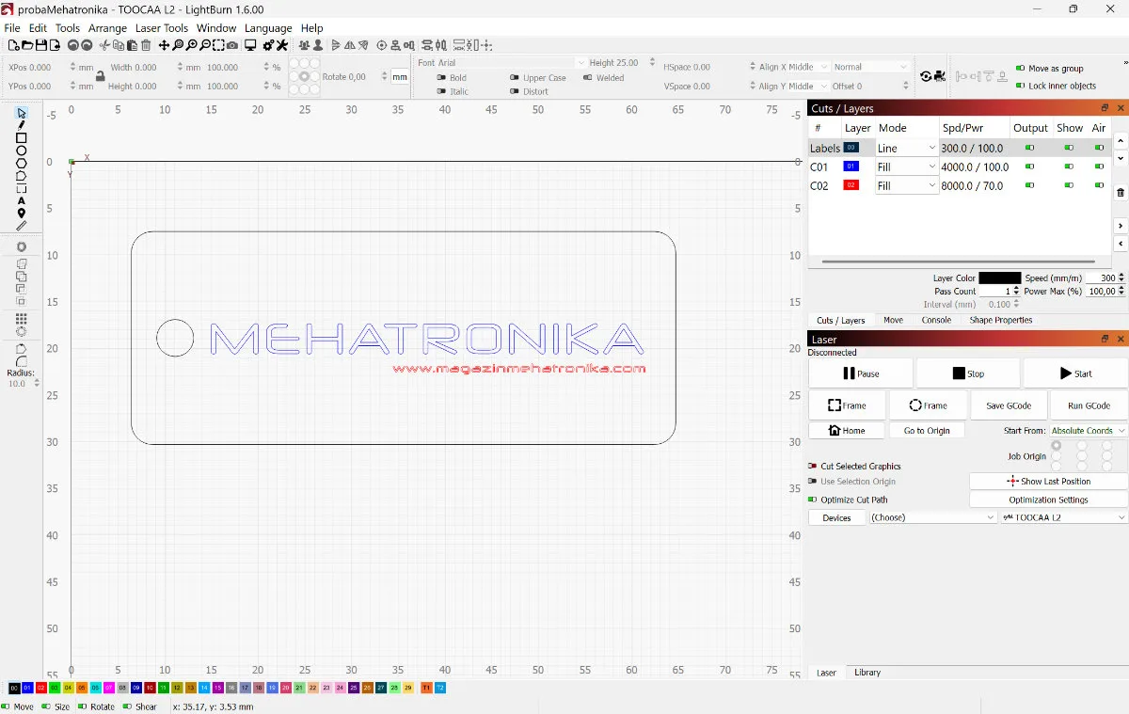Select the rectangle drawing tool

[22, 138]
